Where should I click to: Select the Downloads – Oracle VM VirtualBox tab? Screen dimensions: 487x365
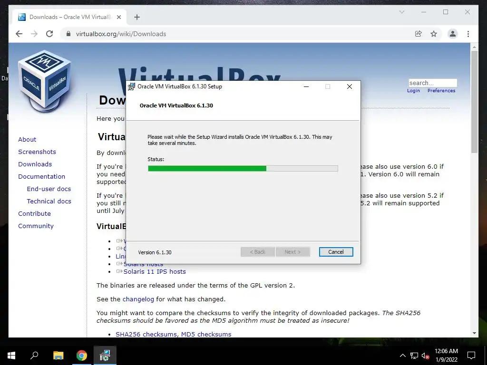point(69,17)
